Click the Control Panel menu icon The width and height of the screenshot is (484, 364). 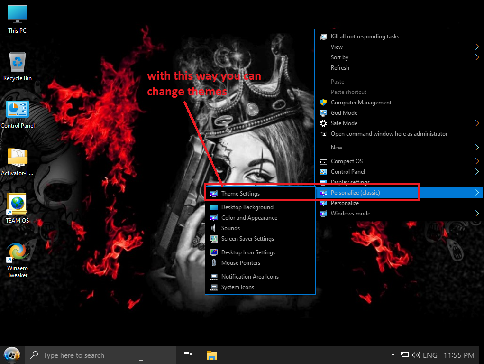323,172
